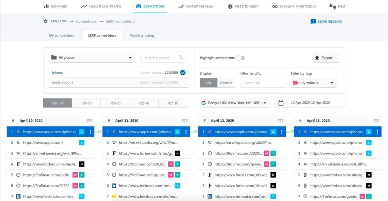
Task: Toggle Highlight competitors switch
Action: click(241, 58)
